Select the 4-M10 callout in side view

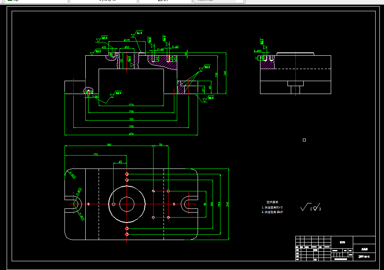pos(258,51)
